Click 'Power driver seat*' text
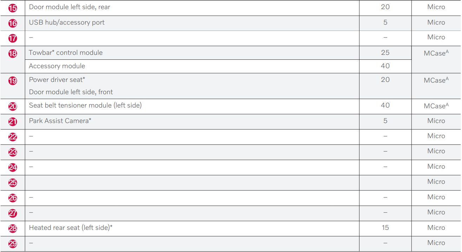Viewport: 462px width, 252px height. pos(57,79)
